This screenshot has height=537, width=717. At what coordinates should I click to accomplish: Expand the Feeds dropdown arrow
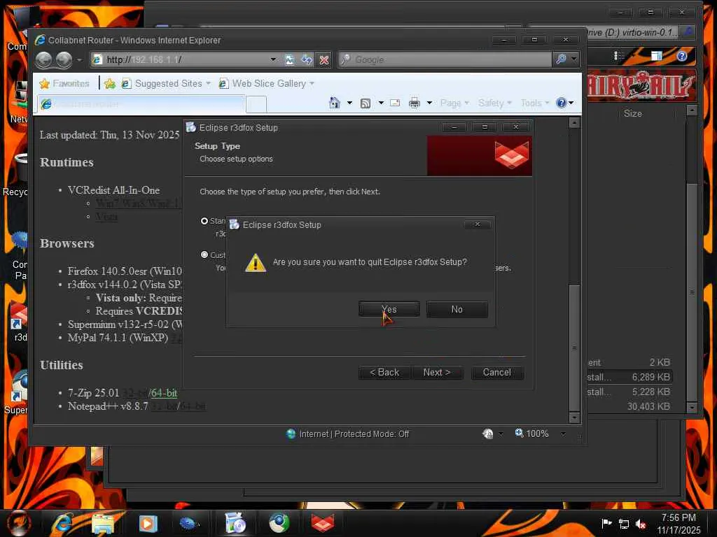(x=381, y=103)
